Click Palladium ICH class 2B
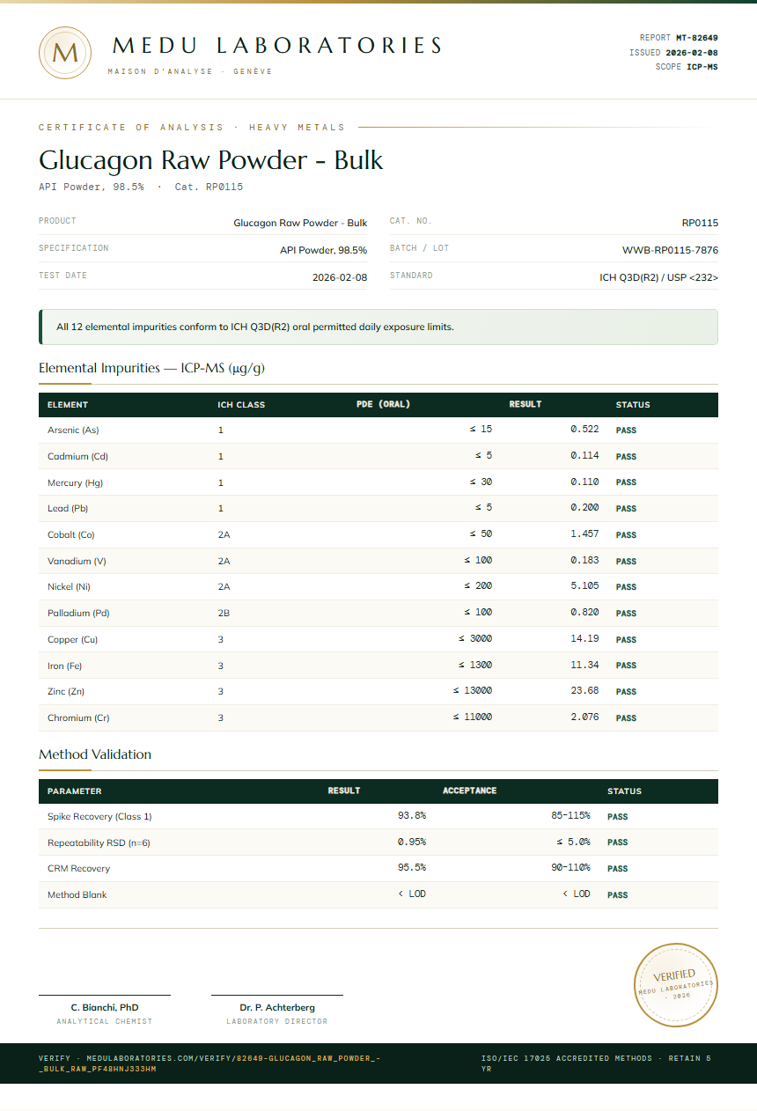Image resolution: width=757 pixels, height=1111 pixels. coord(224,614)
